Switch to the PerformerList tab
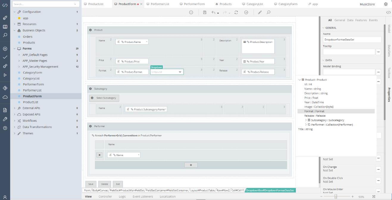The image size is (392, 200). tap(160, 4)
